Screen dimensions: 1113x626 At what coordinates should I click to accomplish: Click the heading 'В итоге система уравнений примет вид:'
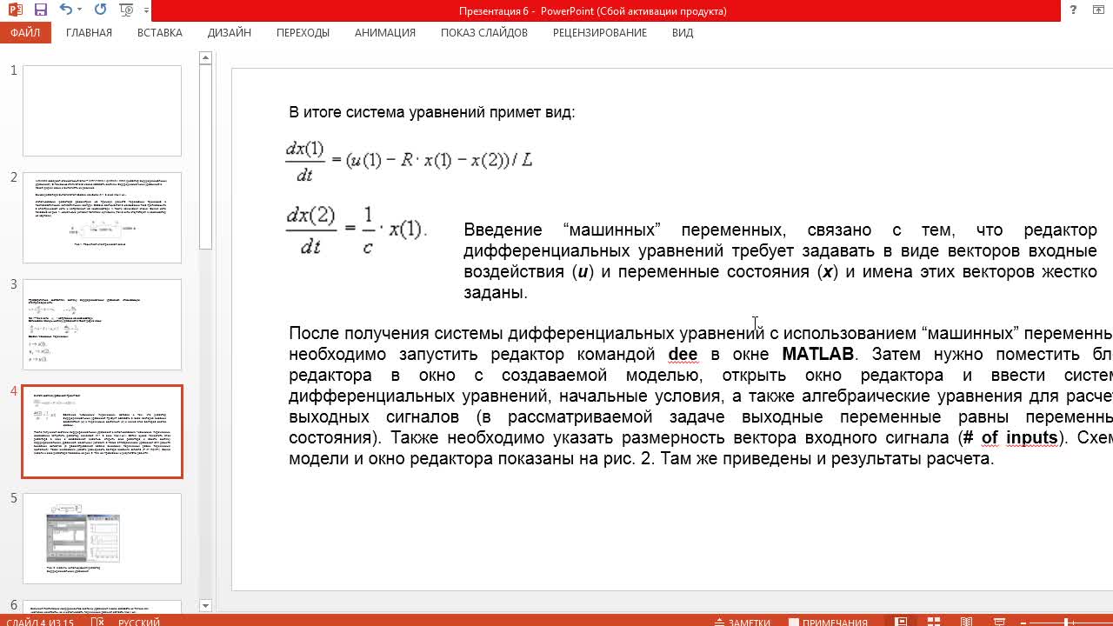point(431,112)
